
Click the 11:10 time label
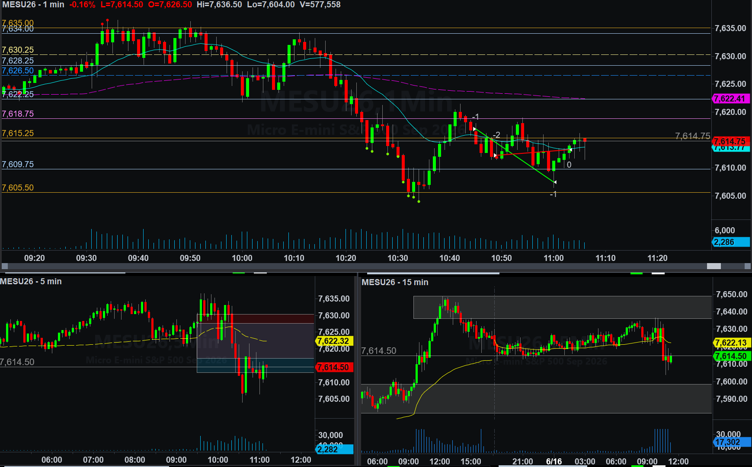coord(605,258)
